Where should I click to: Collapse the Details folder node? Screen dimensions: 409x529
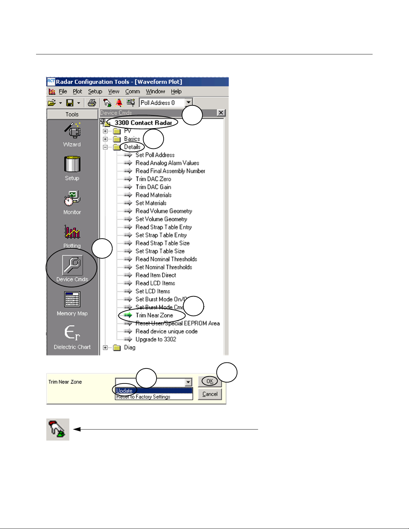(x=105, y=147)
